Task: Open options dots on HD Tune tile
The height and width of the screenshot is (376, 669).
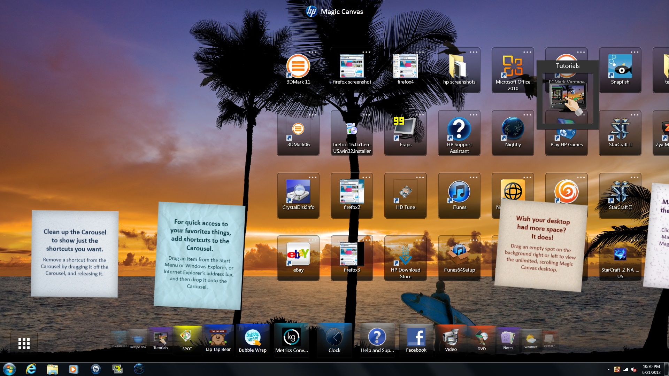Action: tap(420, 178)
